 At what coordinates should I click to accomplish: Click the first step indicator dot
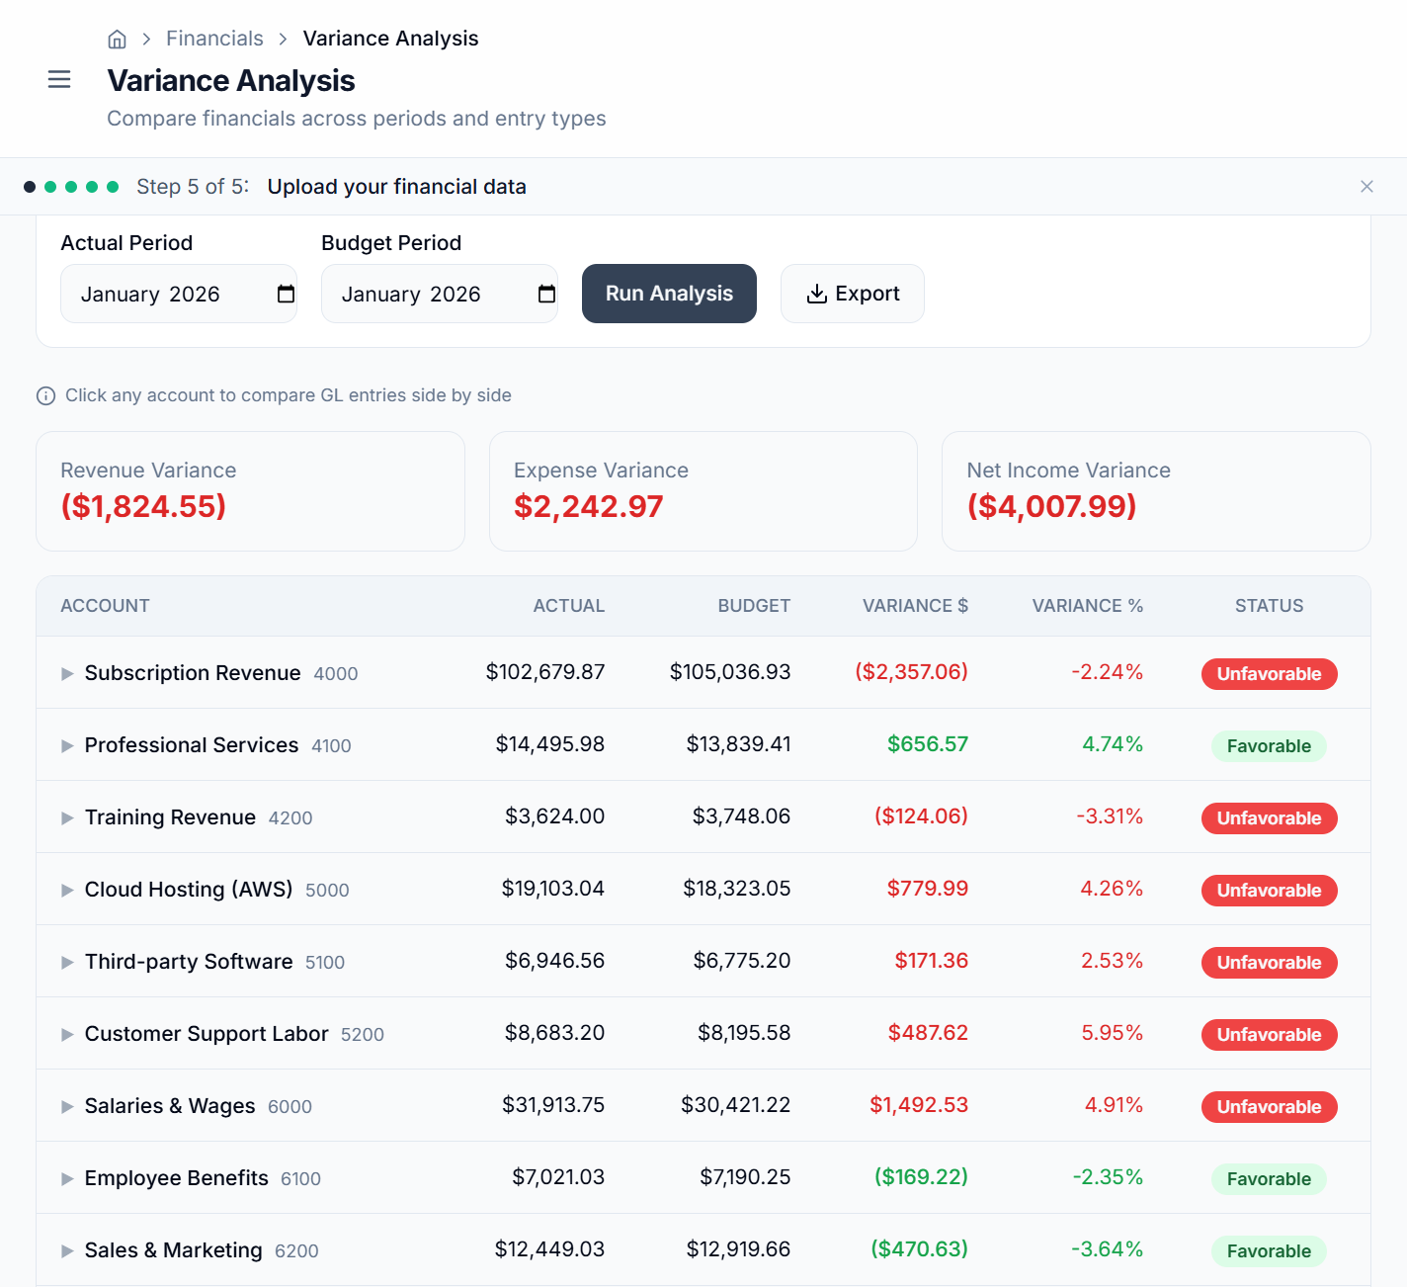[30, 186]
